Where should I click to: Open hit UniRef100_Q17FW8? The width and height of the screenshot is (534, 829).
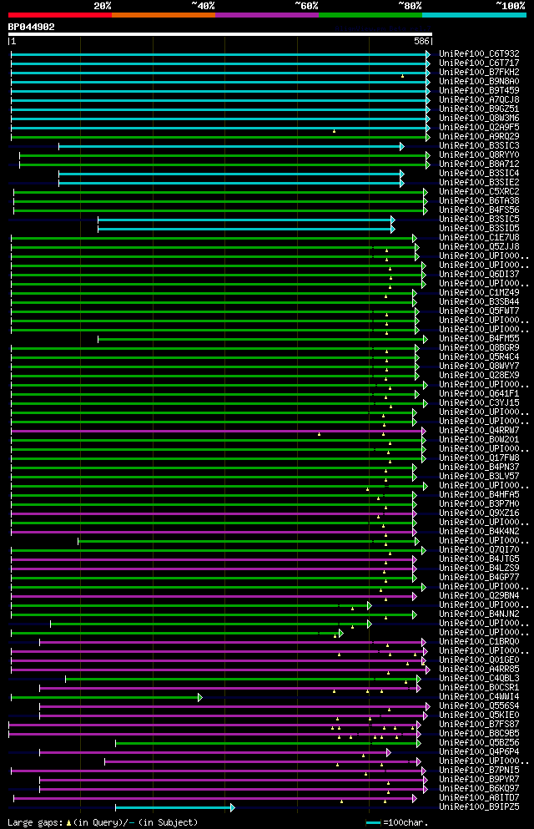[479, 457]
